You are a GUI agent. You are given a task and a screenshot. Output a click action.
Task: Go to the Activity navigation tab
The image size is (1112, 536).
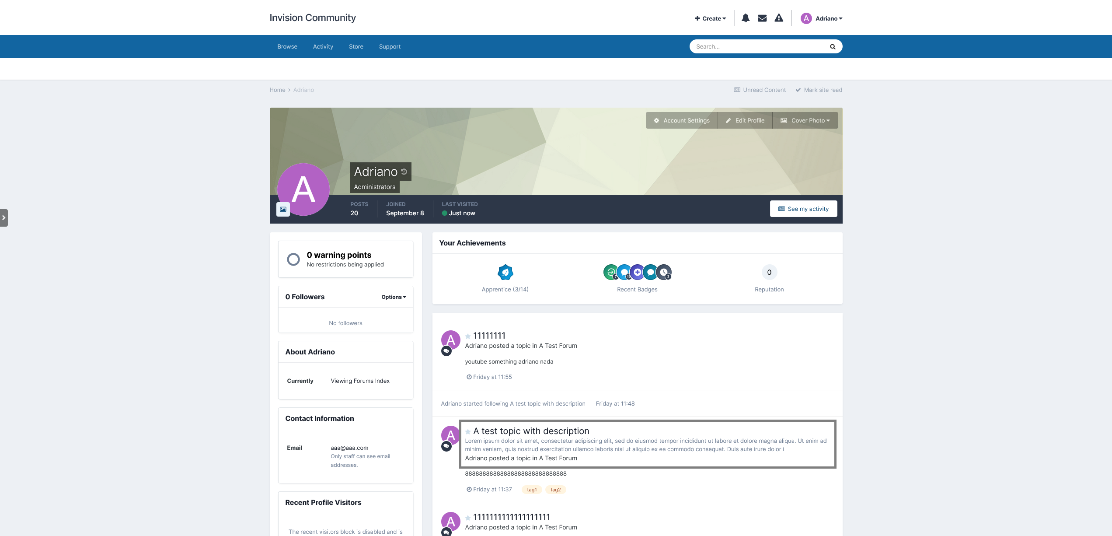323,46
